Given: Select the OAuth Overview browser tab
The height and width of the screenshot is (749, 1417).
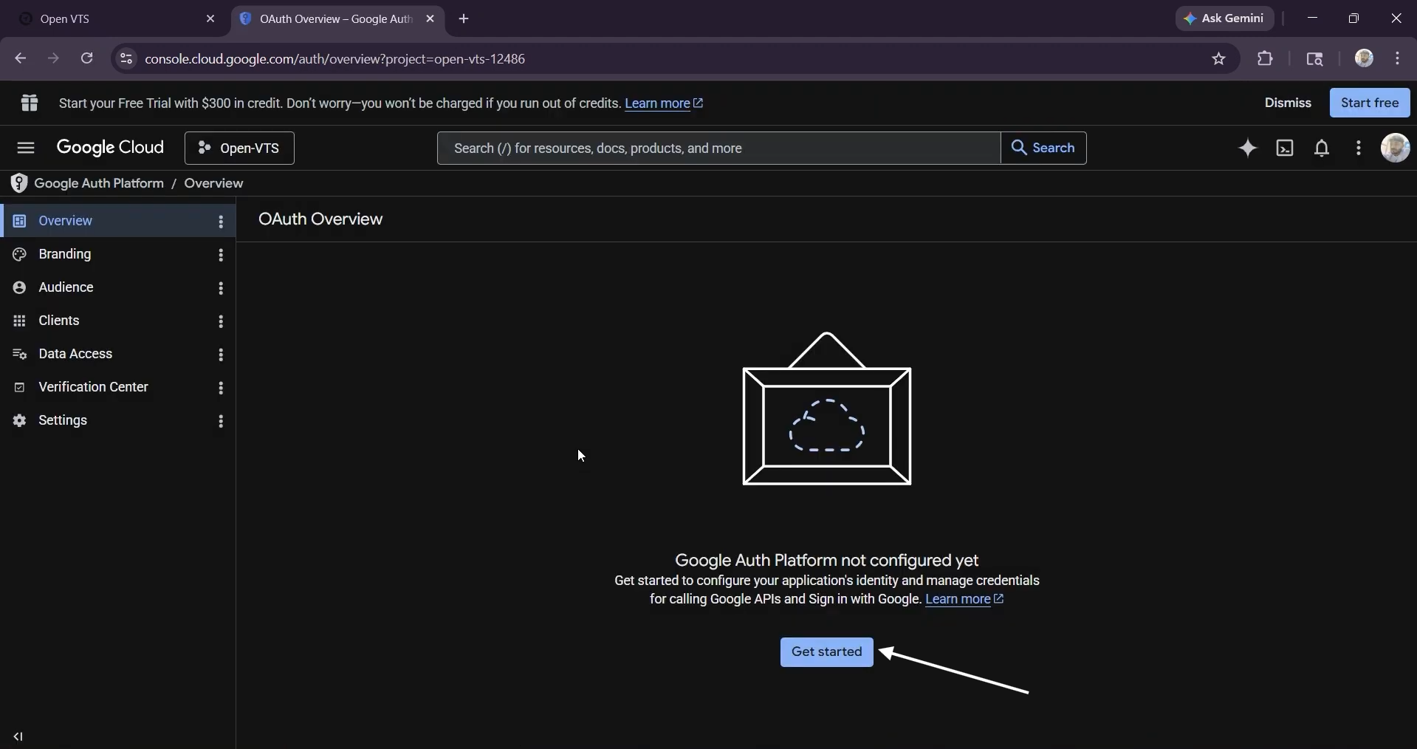Looking at the screenshot, I should pyautogui.click(x=338, y=19).
